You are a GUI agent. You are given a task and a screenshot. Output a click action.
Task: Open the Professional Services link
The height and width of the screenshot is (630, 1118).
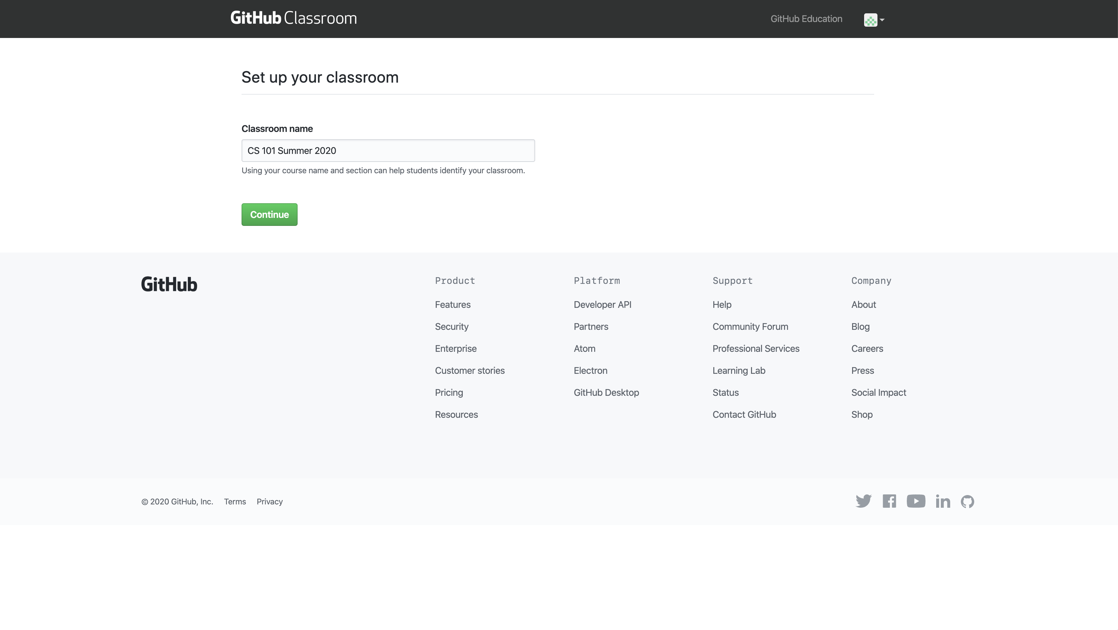coord(756,349)
